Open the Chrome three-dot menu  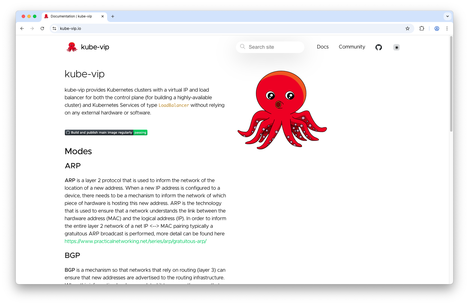(447, 28)
